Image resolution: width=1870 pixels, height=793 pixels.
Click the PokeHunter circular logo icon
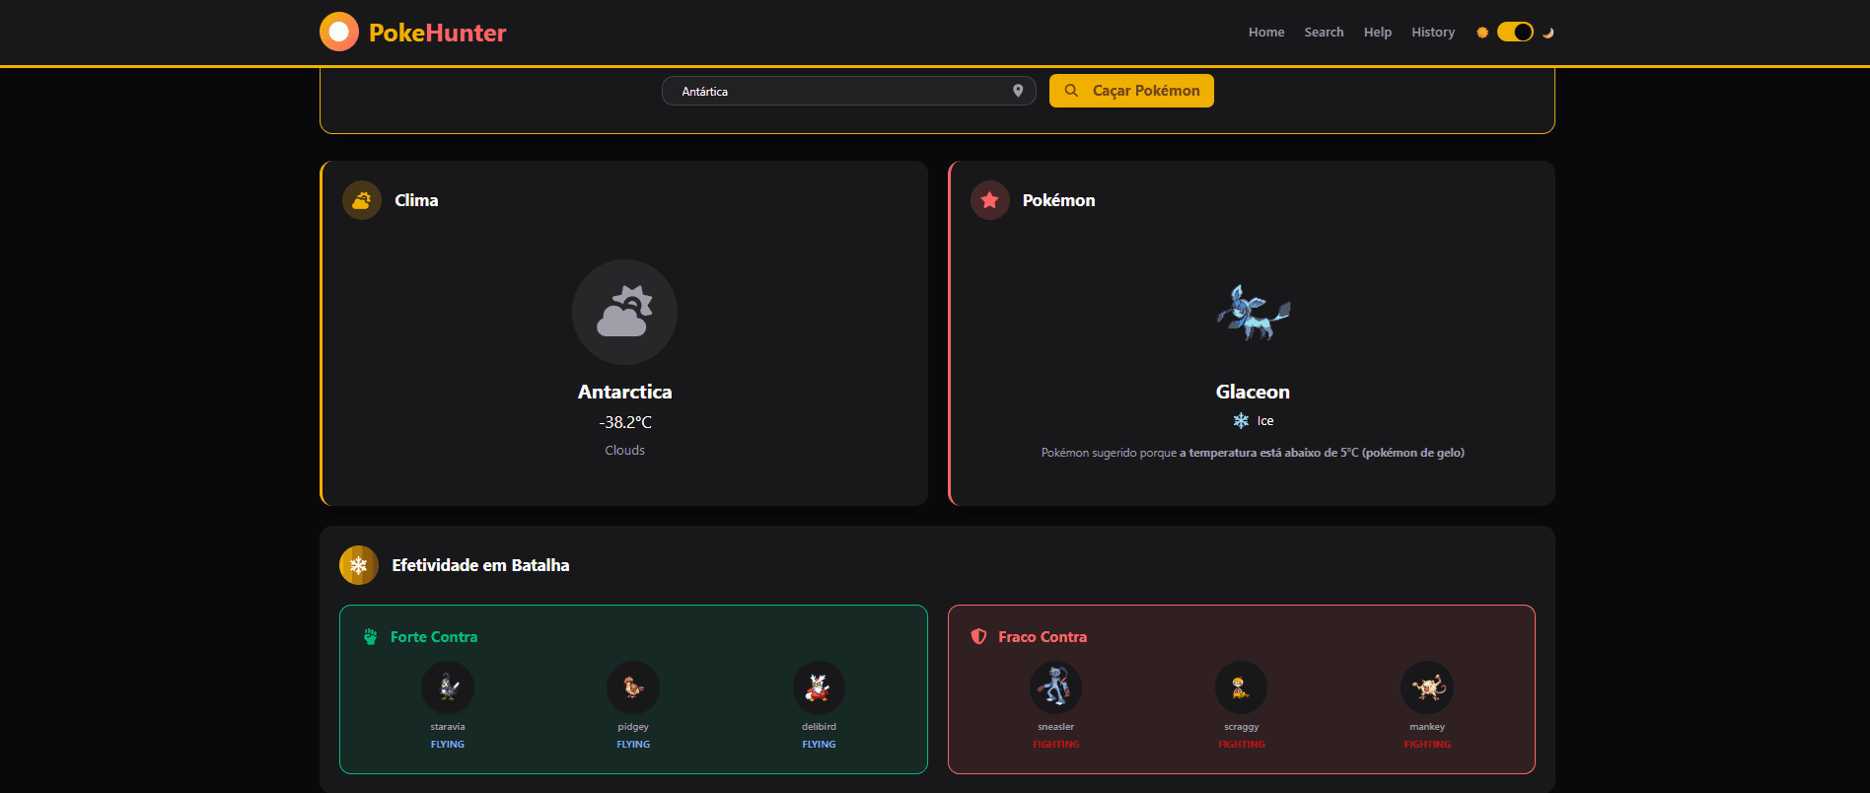coord(339,32)
